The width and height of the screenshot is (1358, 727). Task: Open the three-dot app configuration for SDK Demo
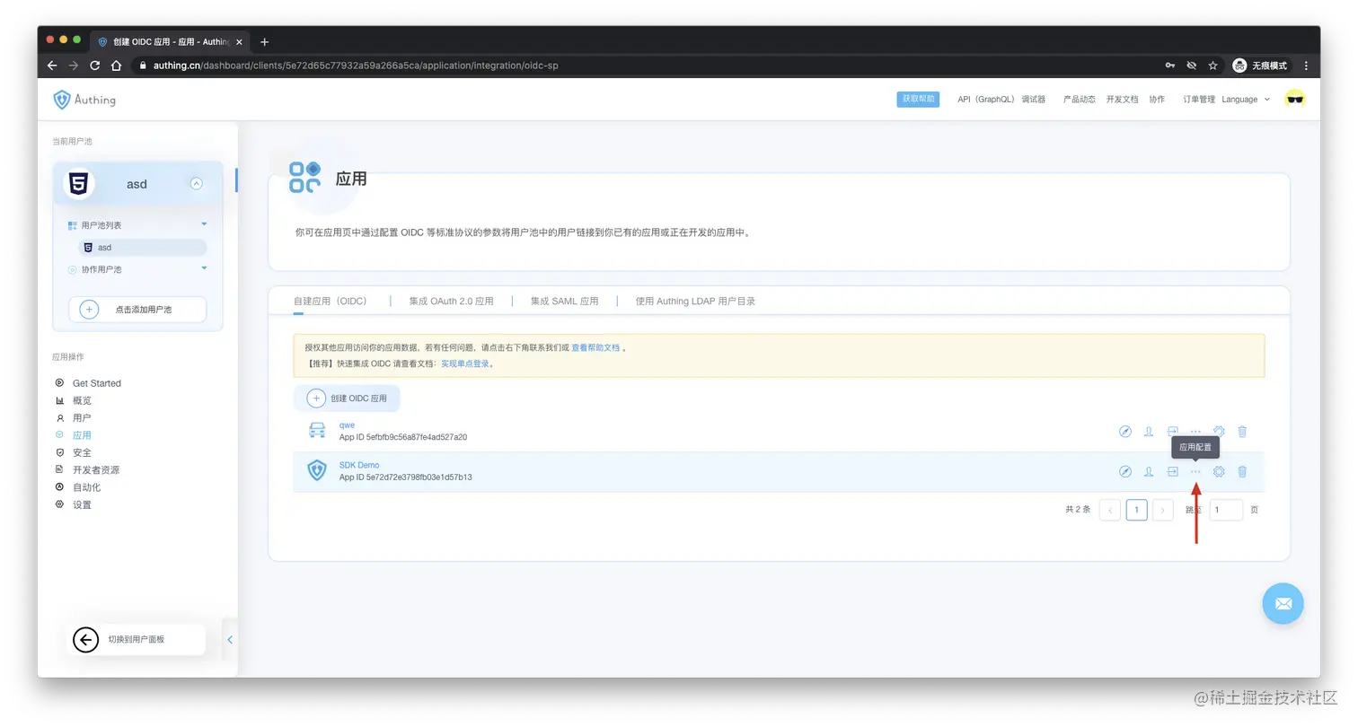pyautogui.click(x=1195, y=471)
